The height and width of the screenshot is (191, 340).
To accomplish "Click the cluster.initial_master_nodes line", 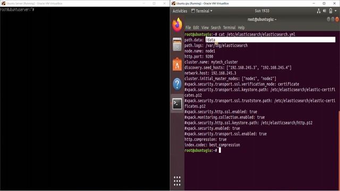I will click(230, 79).
